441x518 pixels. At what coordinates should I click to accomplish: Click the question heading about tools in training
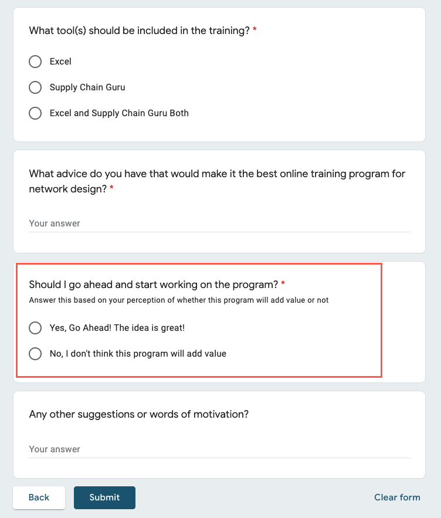pyautogui.click(x=140, y=31)
